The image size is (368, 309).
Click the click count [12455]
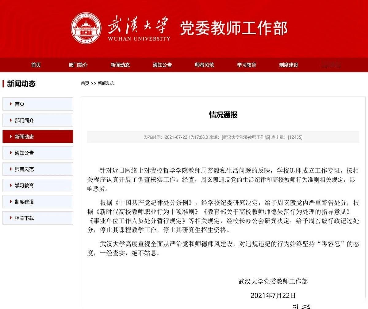pos(295,137)
